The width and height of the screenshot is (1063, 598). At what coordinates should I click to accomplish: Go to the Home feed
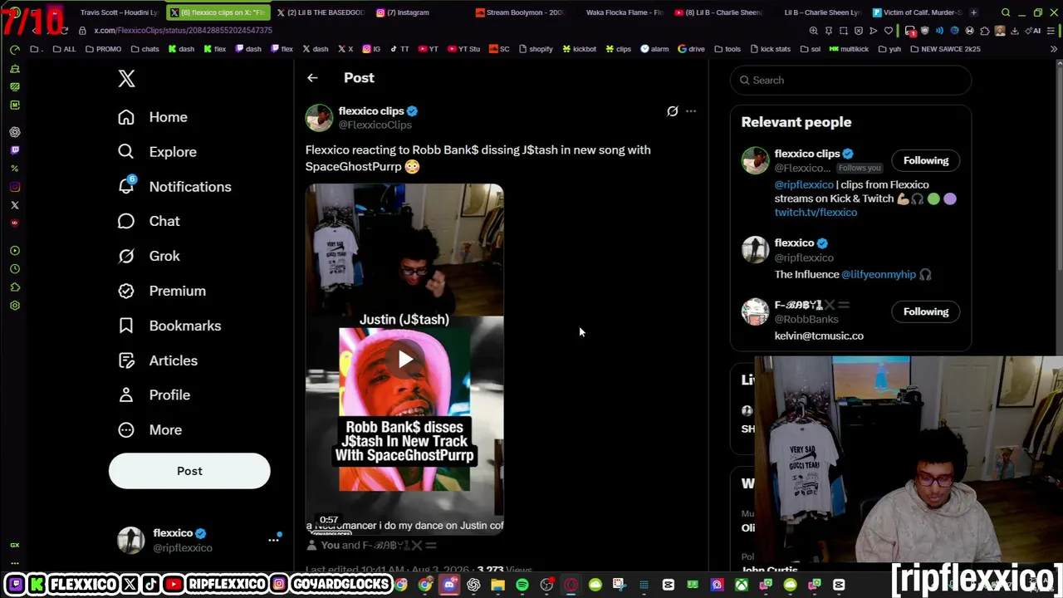[153, 117]
